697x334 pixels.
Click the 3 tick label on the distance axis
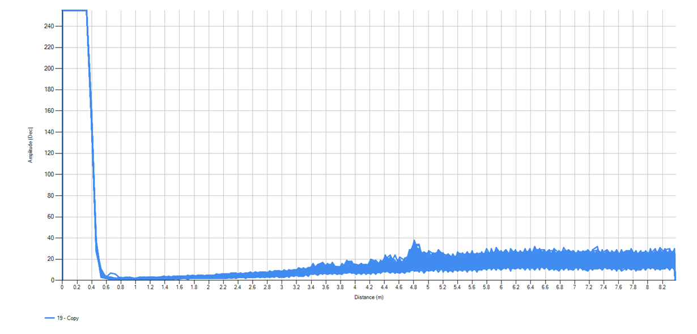[282, 288]
